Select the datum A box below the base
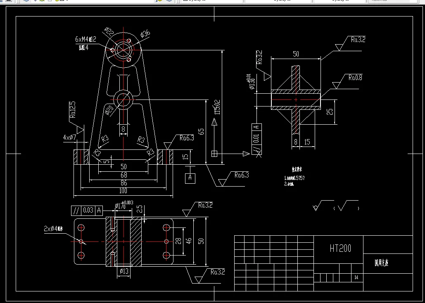The width and height of the screenshot is (425, 303). coord(190,178)
